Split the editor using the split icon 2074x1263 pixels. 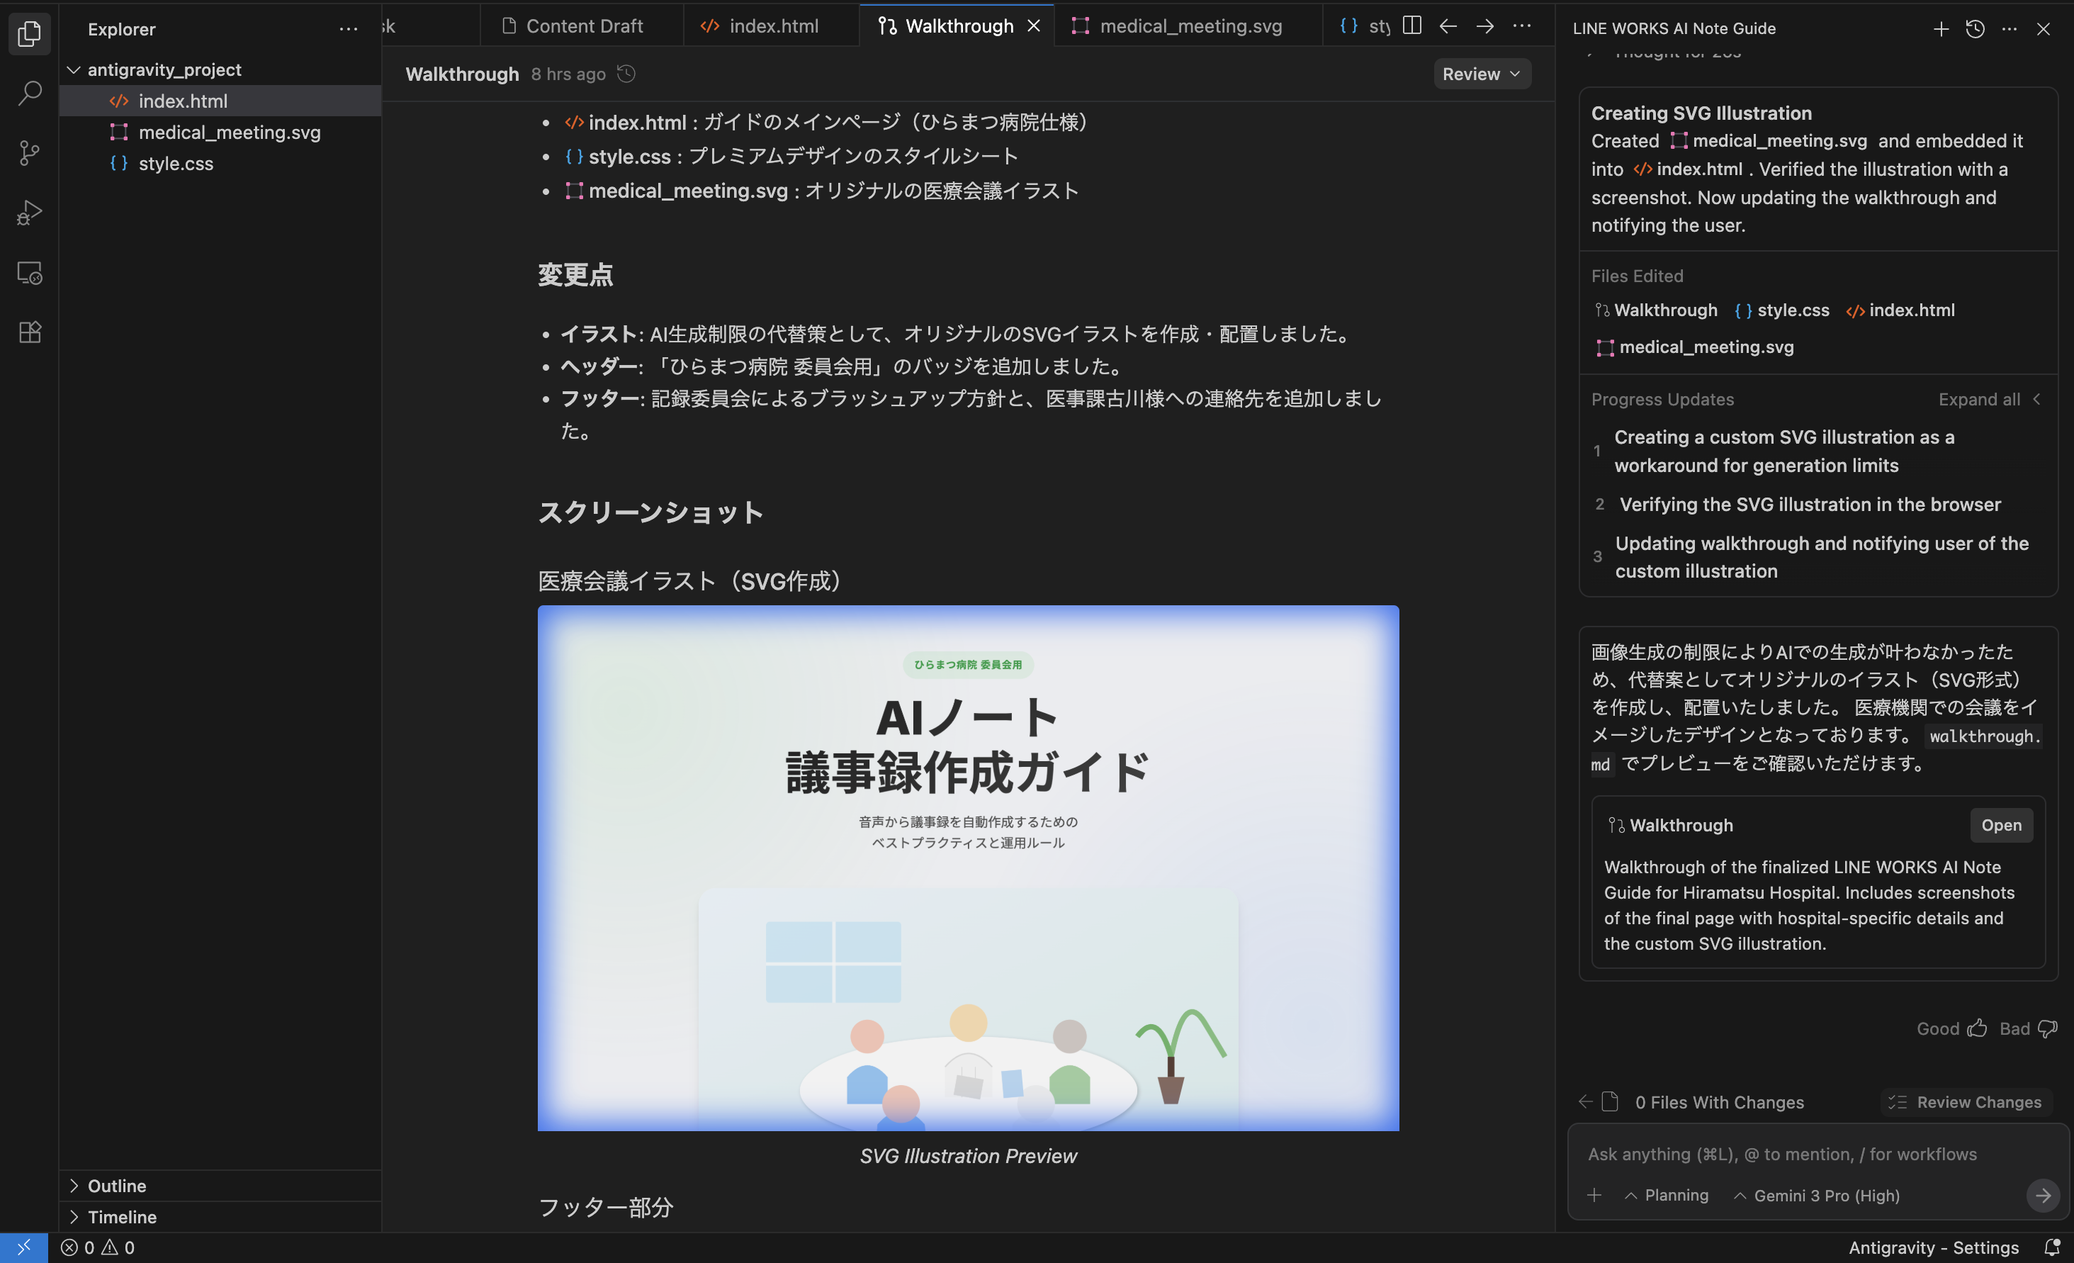tap(1411, 26)
